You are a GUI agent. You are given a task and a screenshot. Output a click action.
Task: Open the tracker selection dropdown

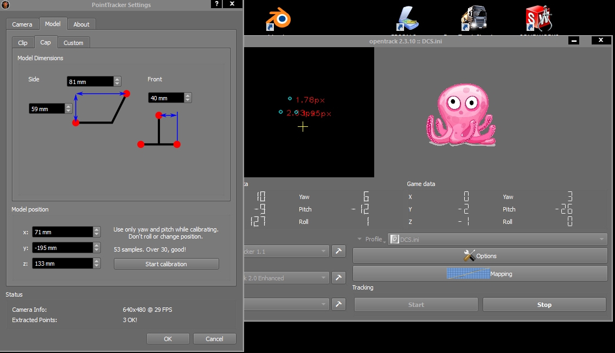pyautogui.click(x=287, y=251)
